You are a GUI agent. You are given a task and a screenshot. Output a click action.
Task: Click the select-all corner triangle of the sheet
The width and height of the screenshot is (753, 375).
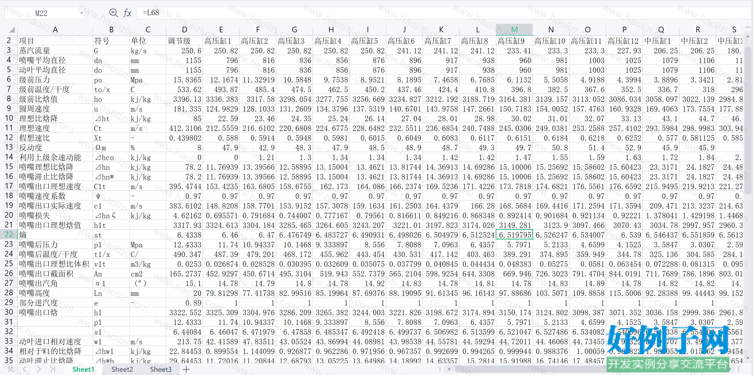coord(12,30)
